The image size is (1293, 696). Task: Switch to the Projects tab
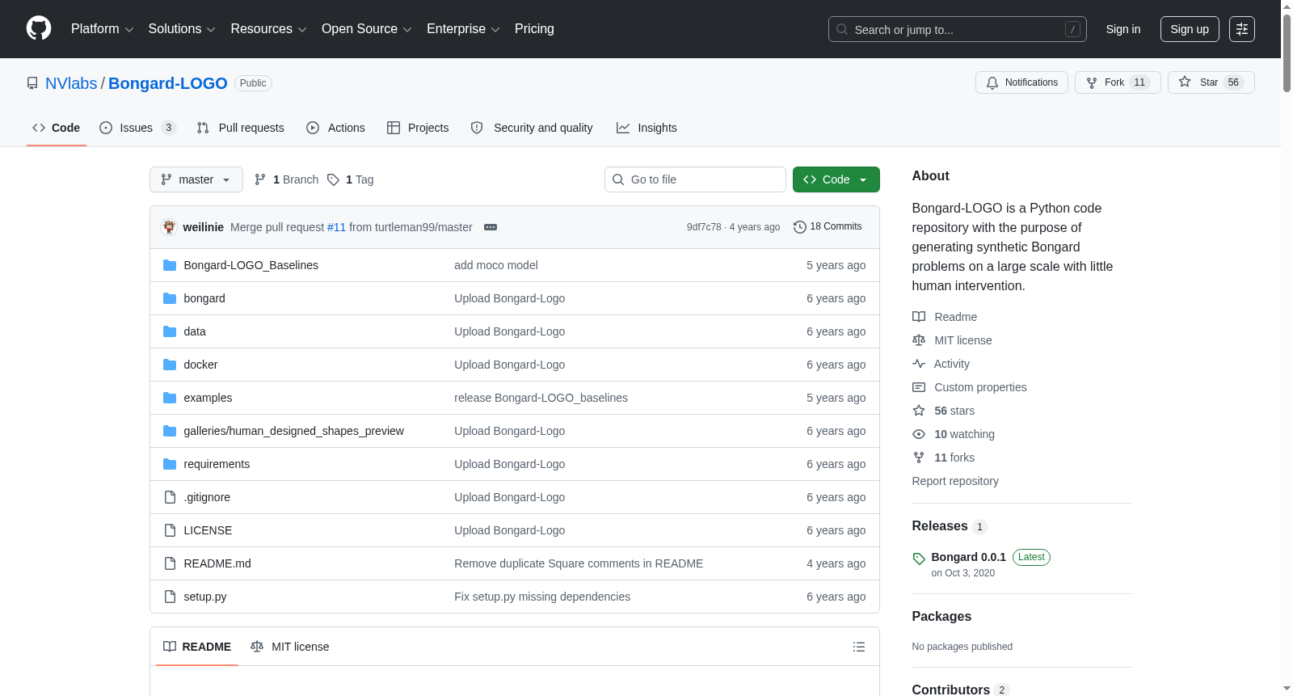(418, 128)
